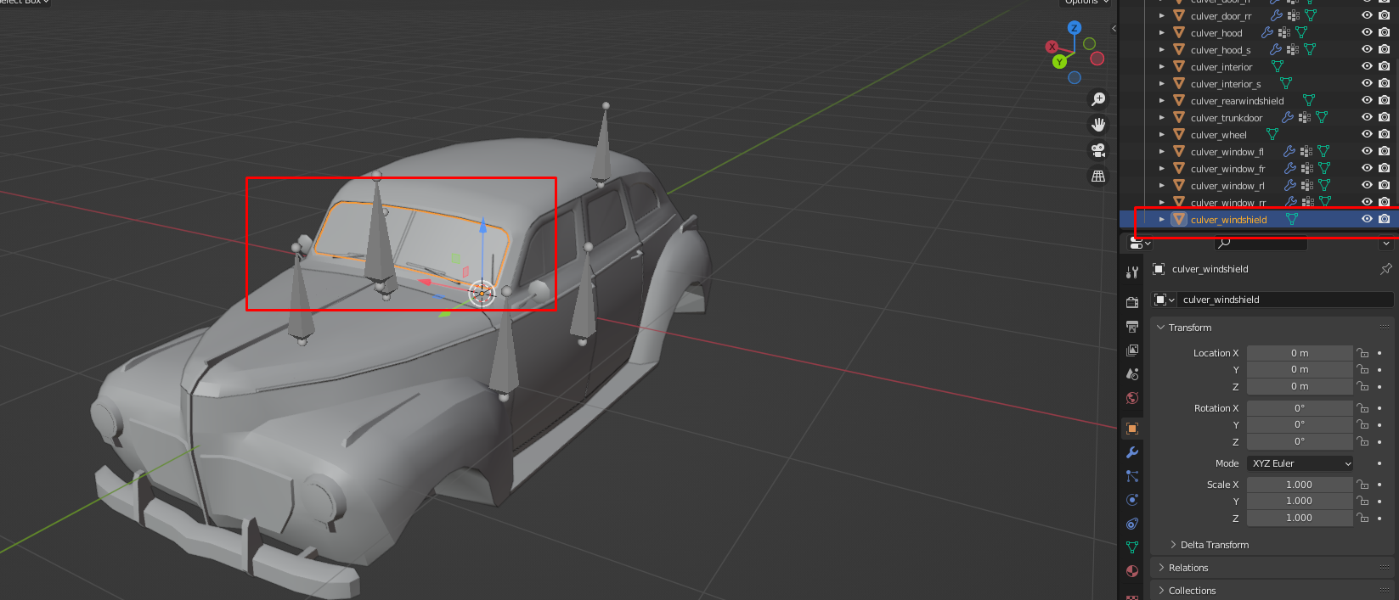Disable render for culver_windshield camera icon
Viewport: 1399px width, 600px height.
tap(1385, 219)
